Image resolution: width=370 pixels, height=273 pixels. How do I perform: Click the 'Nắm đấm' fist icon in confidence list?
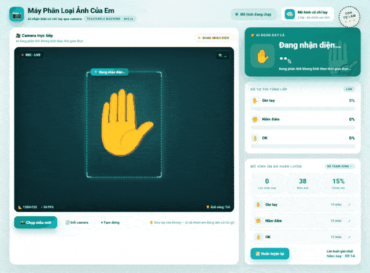click(255, 119)
